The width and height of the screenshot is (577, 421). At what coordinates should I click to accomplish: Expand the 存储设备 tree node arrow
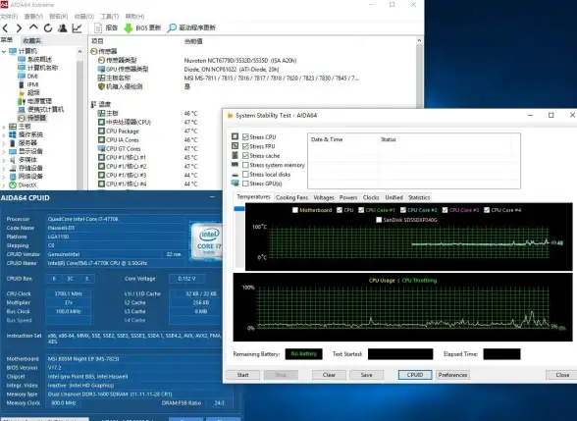pos(4,168)
